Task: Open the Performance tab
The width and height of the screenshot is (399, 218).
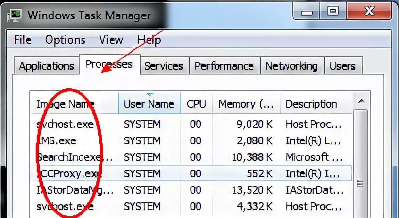Action: point(224,66)
